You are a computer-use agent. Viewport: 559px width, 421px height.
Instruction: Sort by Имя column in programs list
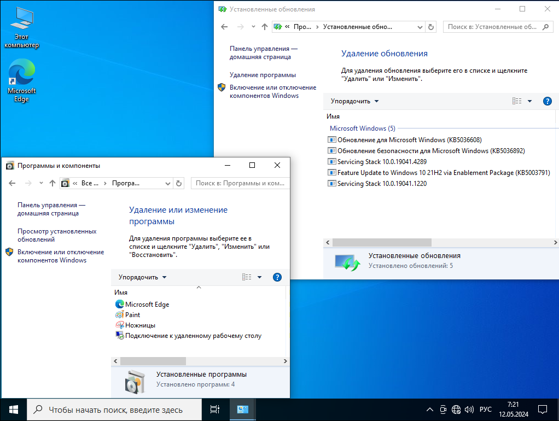(x=121, y=293)
